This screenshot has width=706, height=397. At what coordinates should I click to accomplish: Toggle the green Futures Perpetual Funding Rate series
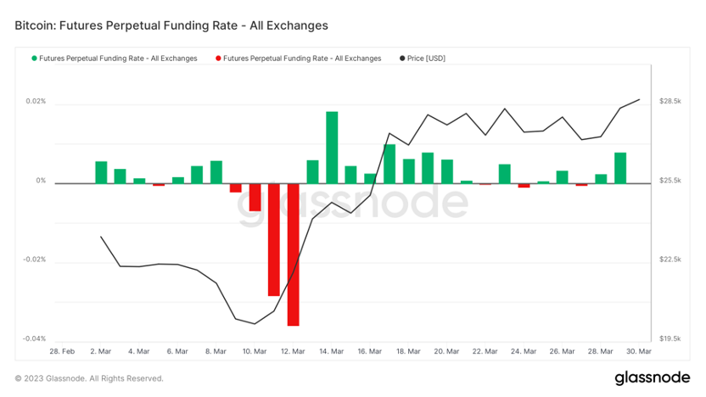pyautogui.click(x=118, y=59)
